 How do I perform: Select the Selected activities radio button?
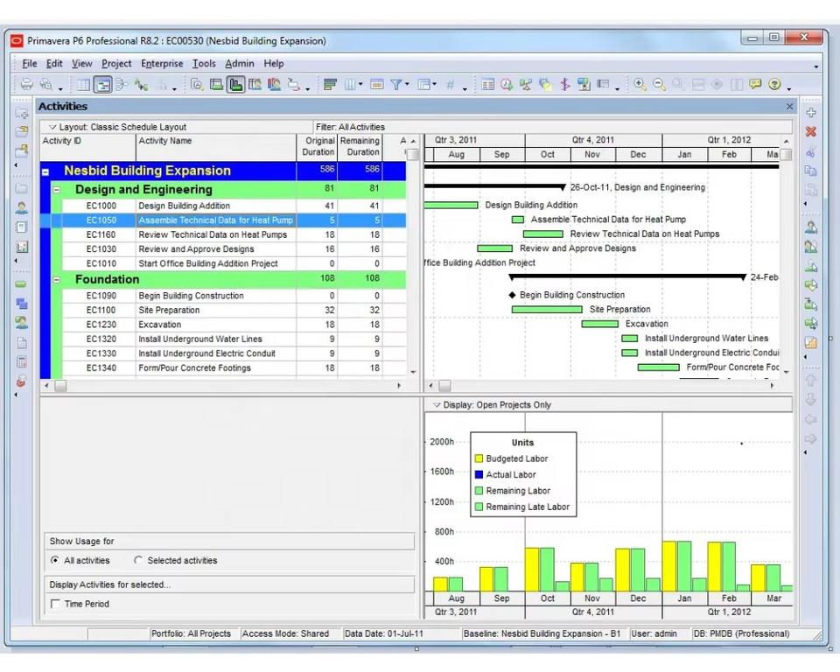click(x=138, y=560)
